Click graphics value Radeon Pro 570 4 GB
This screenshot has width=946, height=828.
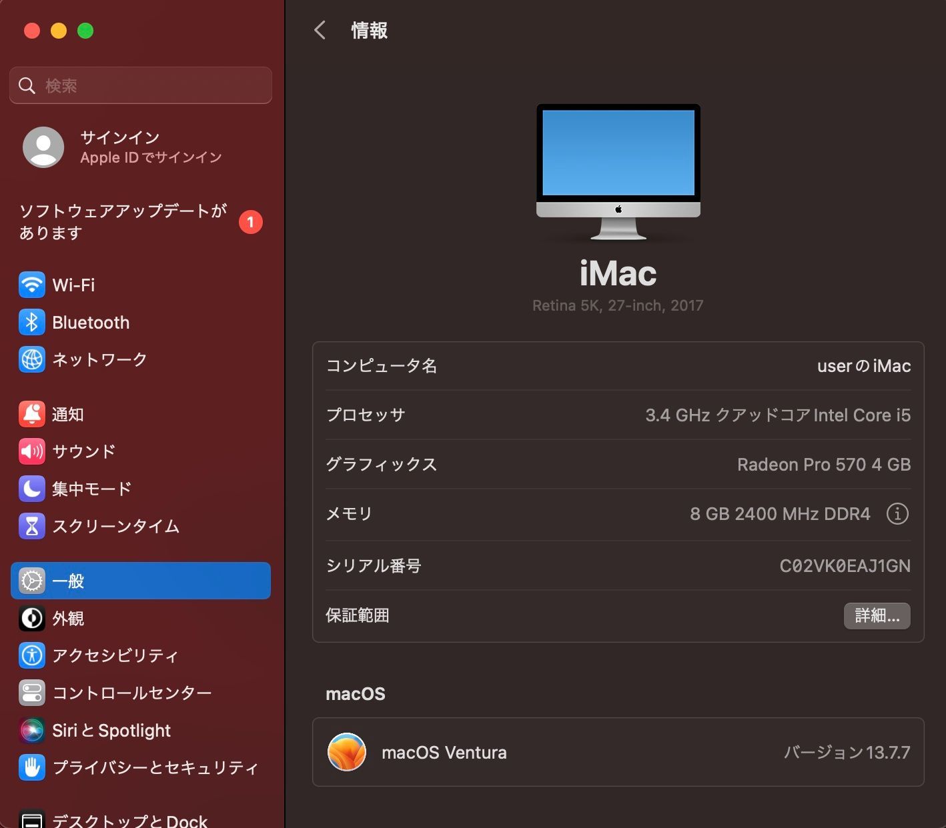click(824, 465)
